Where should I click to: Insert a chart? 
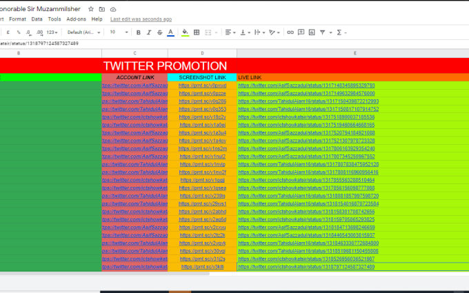pos(312,32)
